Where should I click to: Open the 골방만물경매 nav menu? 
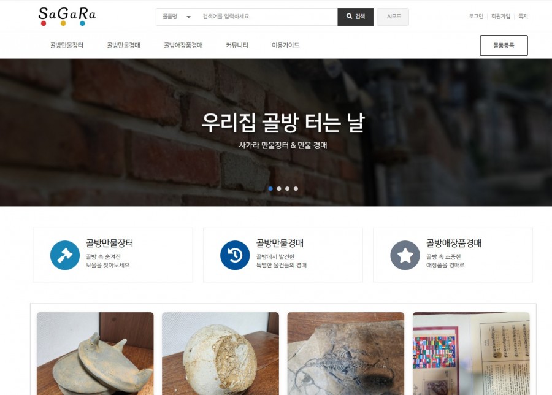coord(123,45)
